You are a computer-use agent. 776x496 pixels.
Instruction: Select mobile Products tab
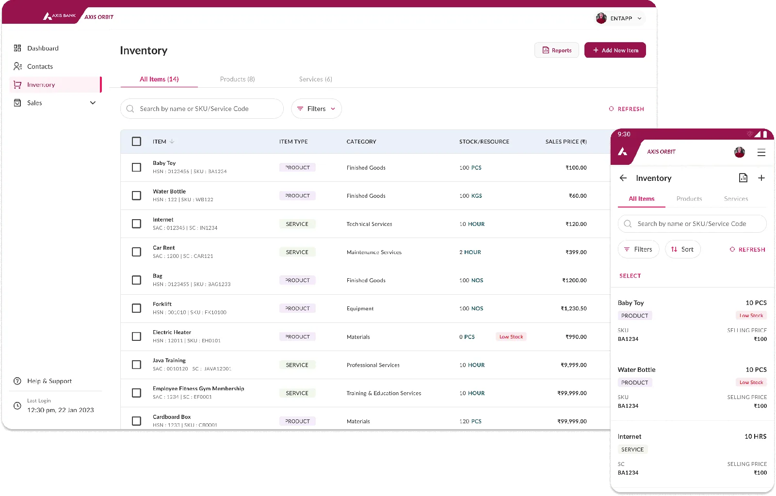coord(689,199)
